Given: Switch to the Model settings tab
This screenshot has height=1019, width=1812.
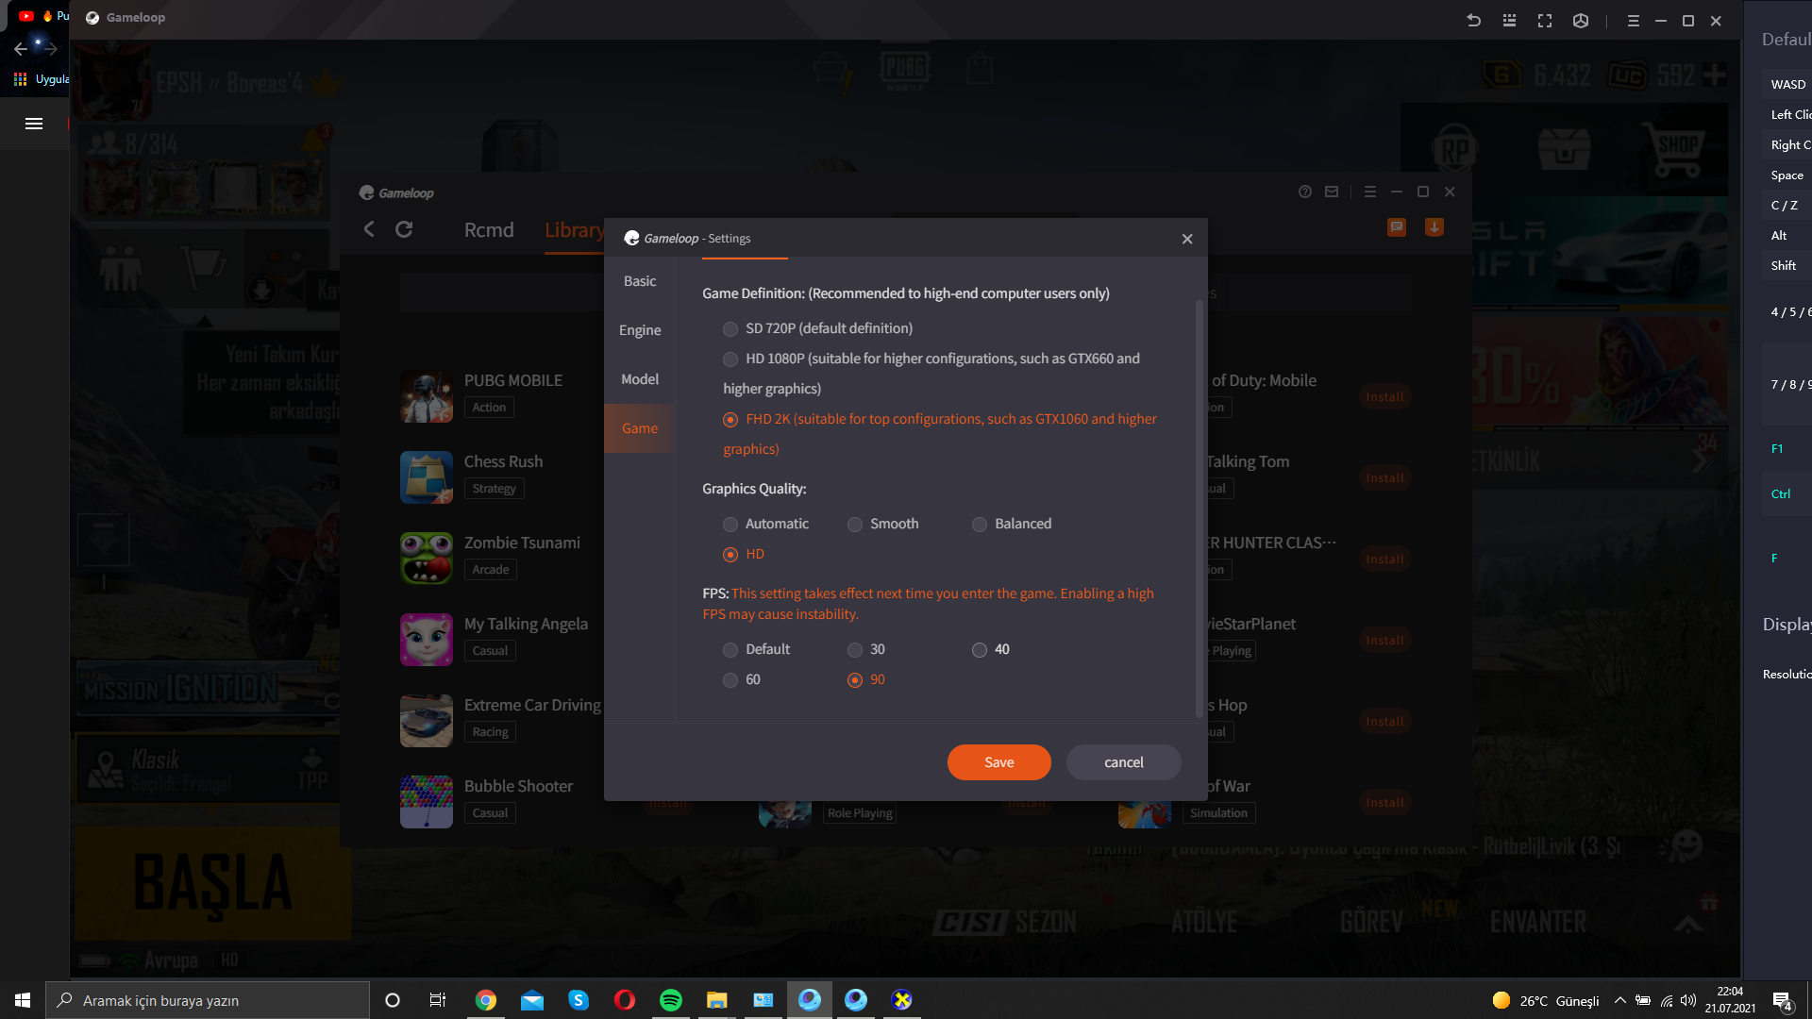Looking at the screenshot, I should tap(640, 379).
